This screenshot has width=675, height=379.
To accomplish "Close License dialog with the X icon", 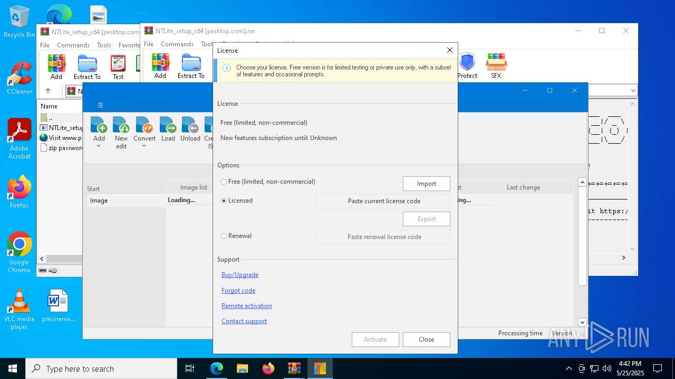I will 450,50.
